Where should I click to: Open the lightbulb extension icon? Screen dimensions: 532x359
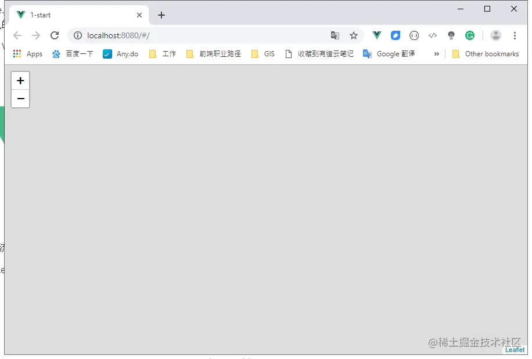tap(451, 35)
